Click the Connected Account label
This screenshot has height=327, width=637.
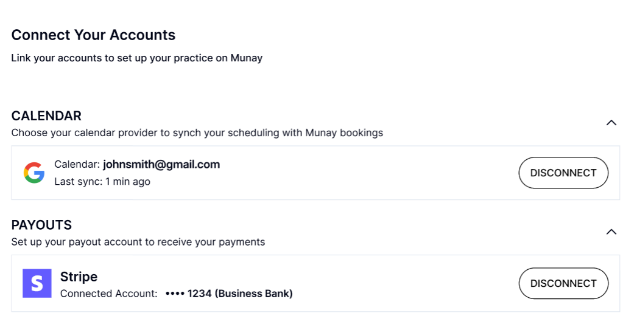pyautogui.click(x=109, y=294)
